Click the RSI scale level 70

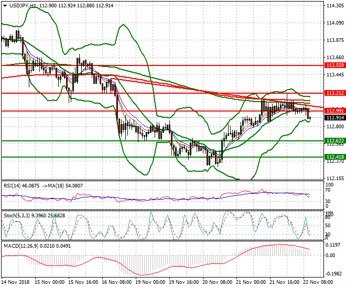pos(329,190)
